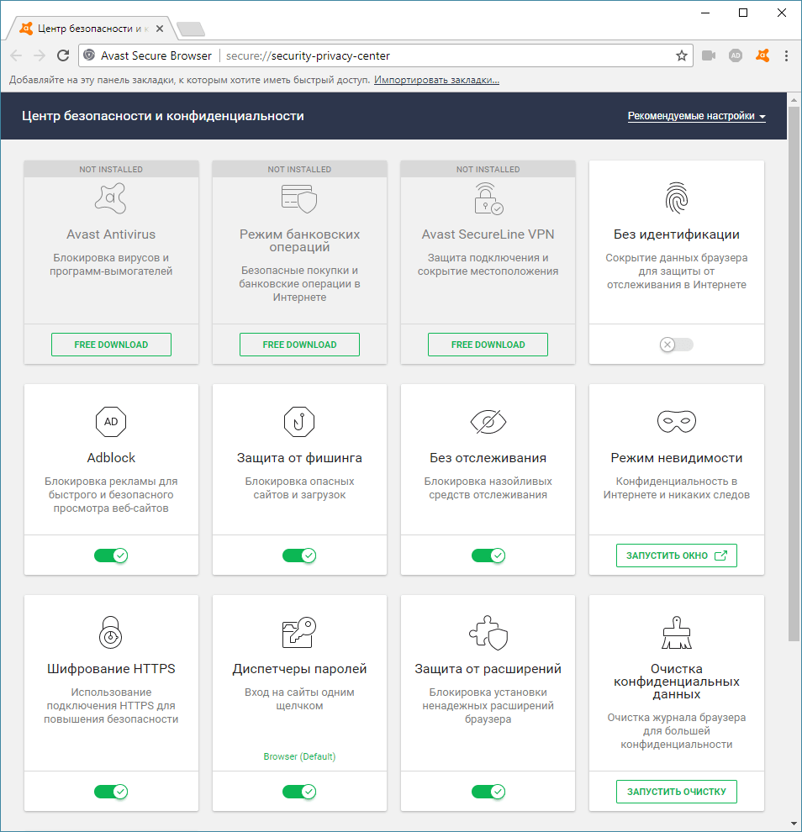The height and width of the screenshot is (832, 802).
Task: Open a new tab
Action: click(x=191, y=29)
